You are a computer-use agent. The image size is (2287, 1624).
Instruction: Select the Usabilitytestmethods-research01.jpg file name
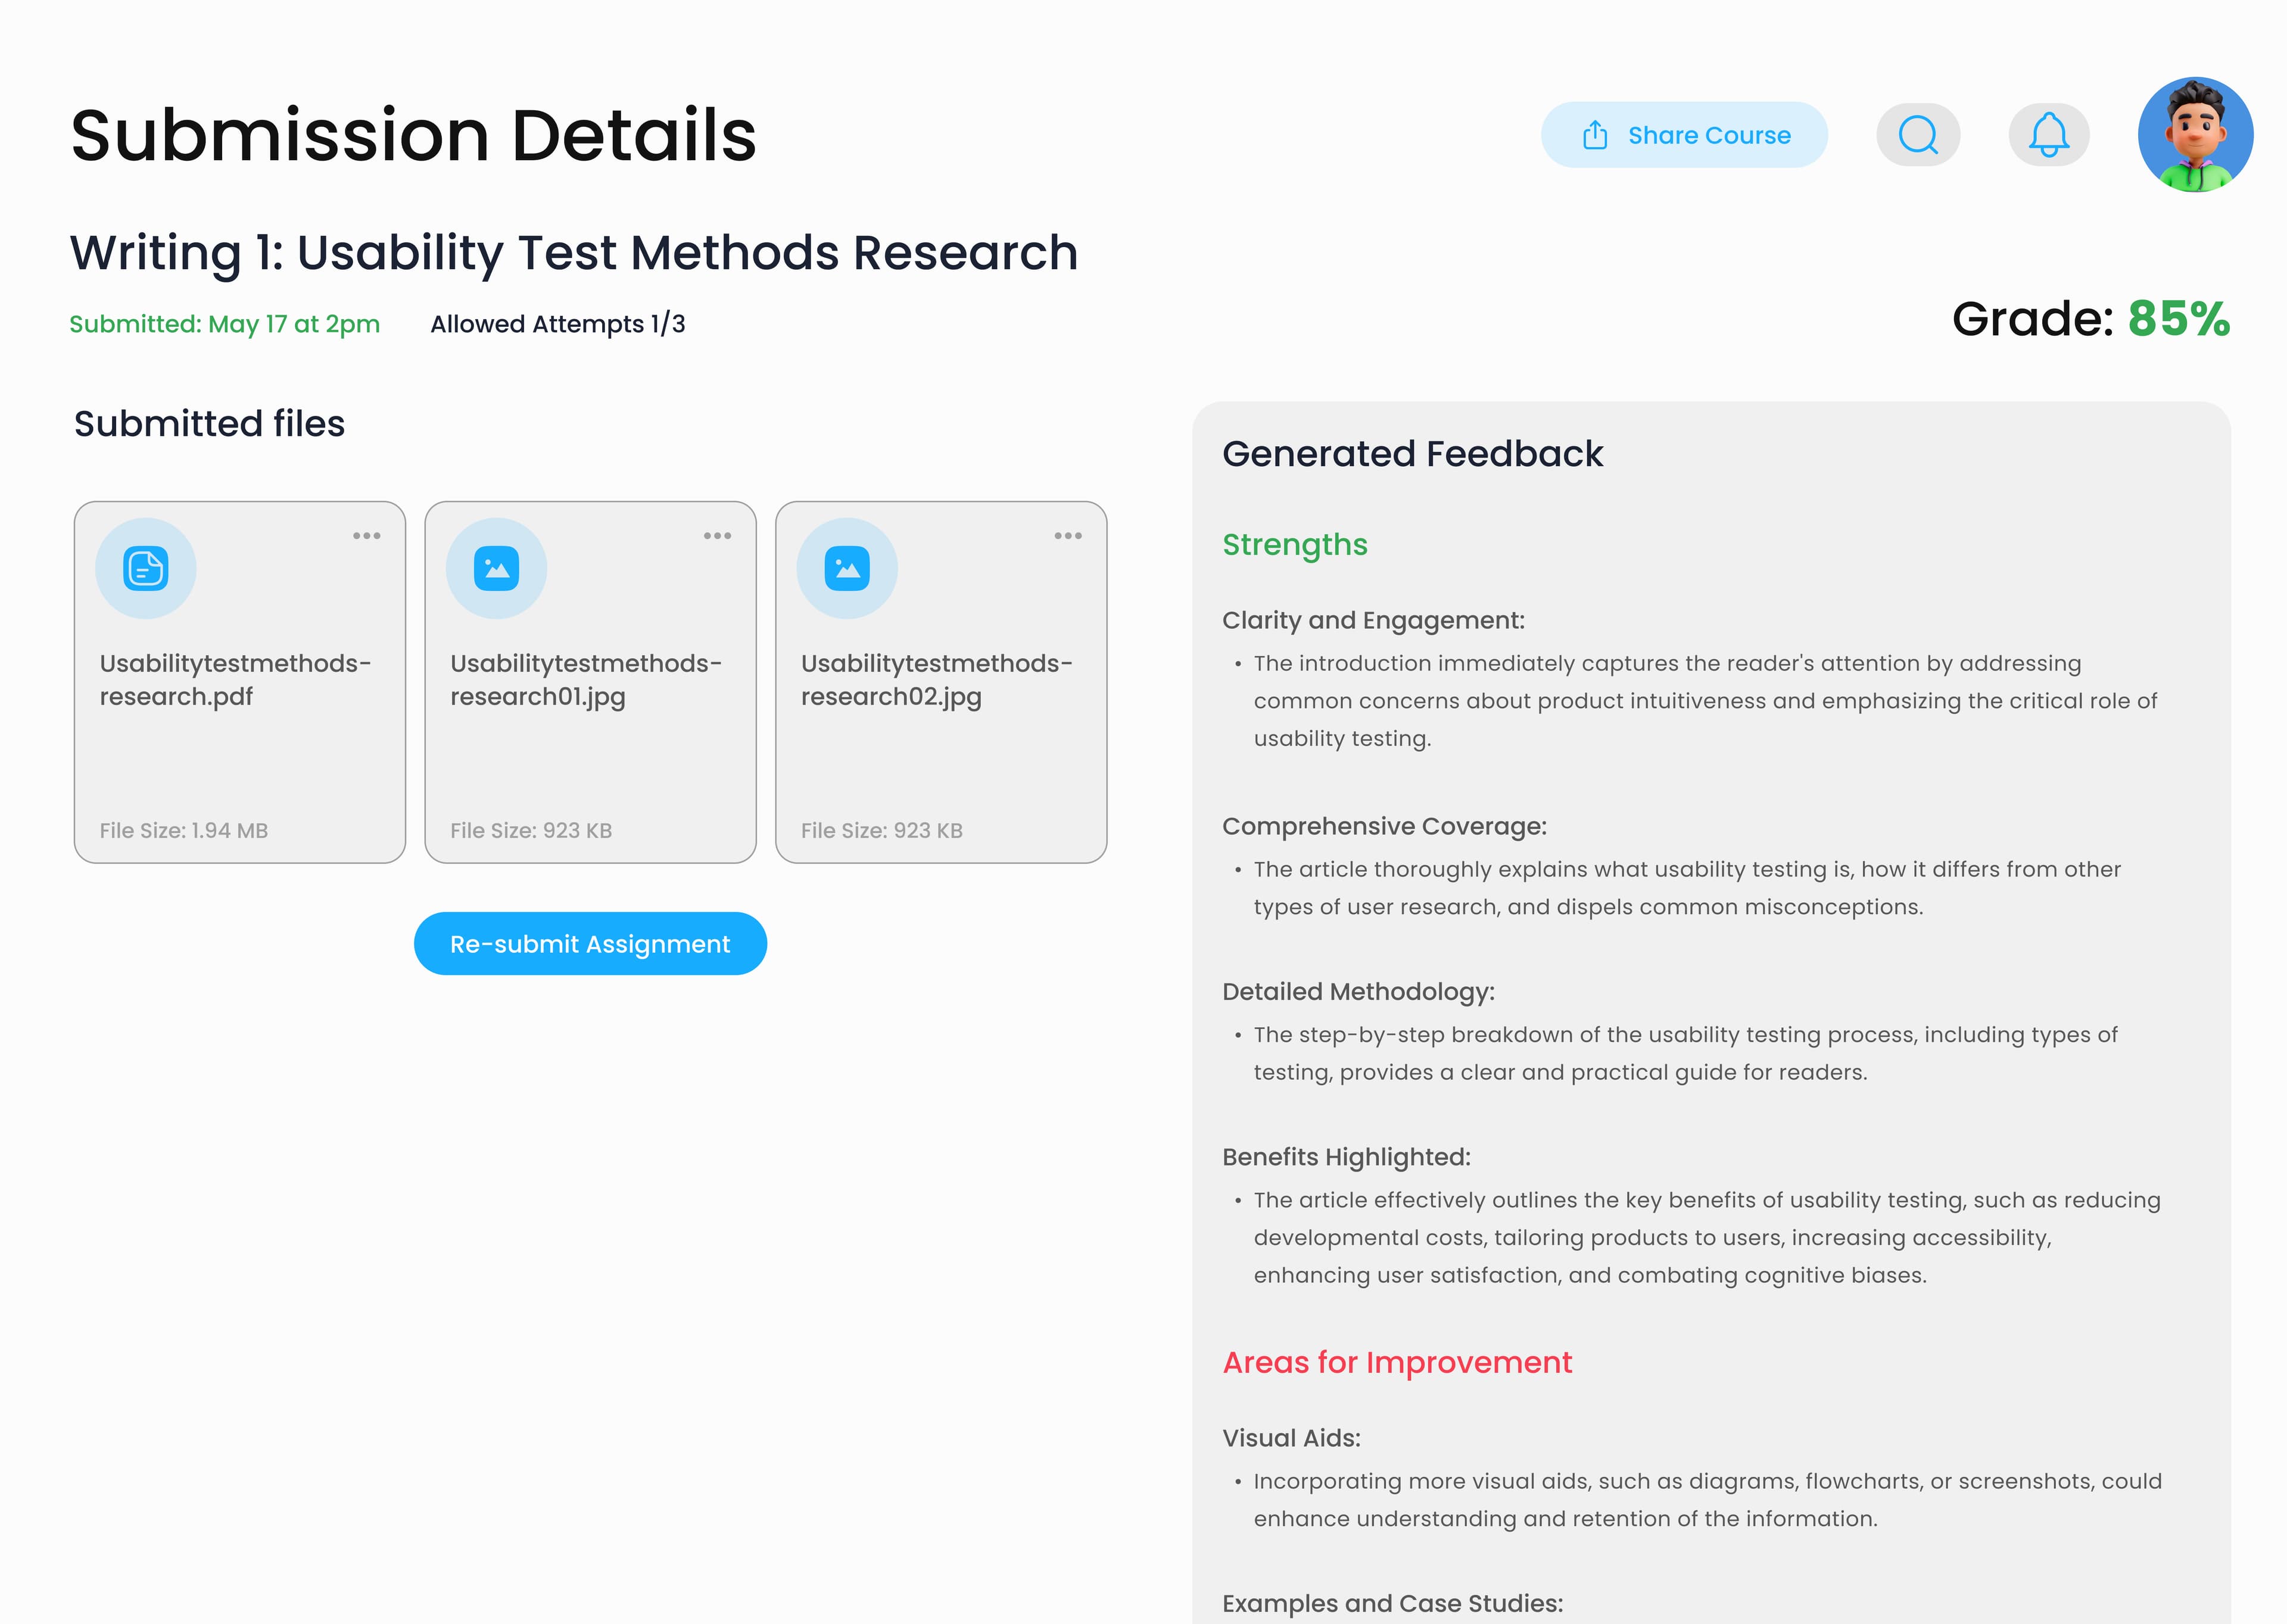tap(586, 680)
